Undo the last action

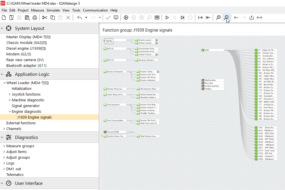point(79,18)
